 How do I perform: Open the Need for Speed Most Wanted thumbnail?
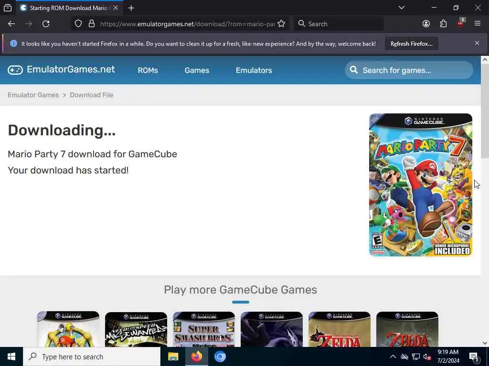coord(136,329)
